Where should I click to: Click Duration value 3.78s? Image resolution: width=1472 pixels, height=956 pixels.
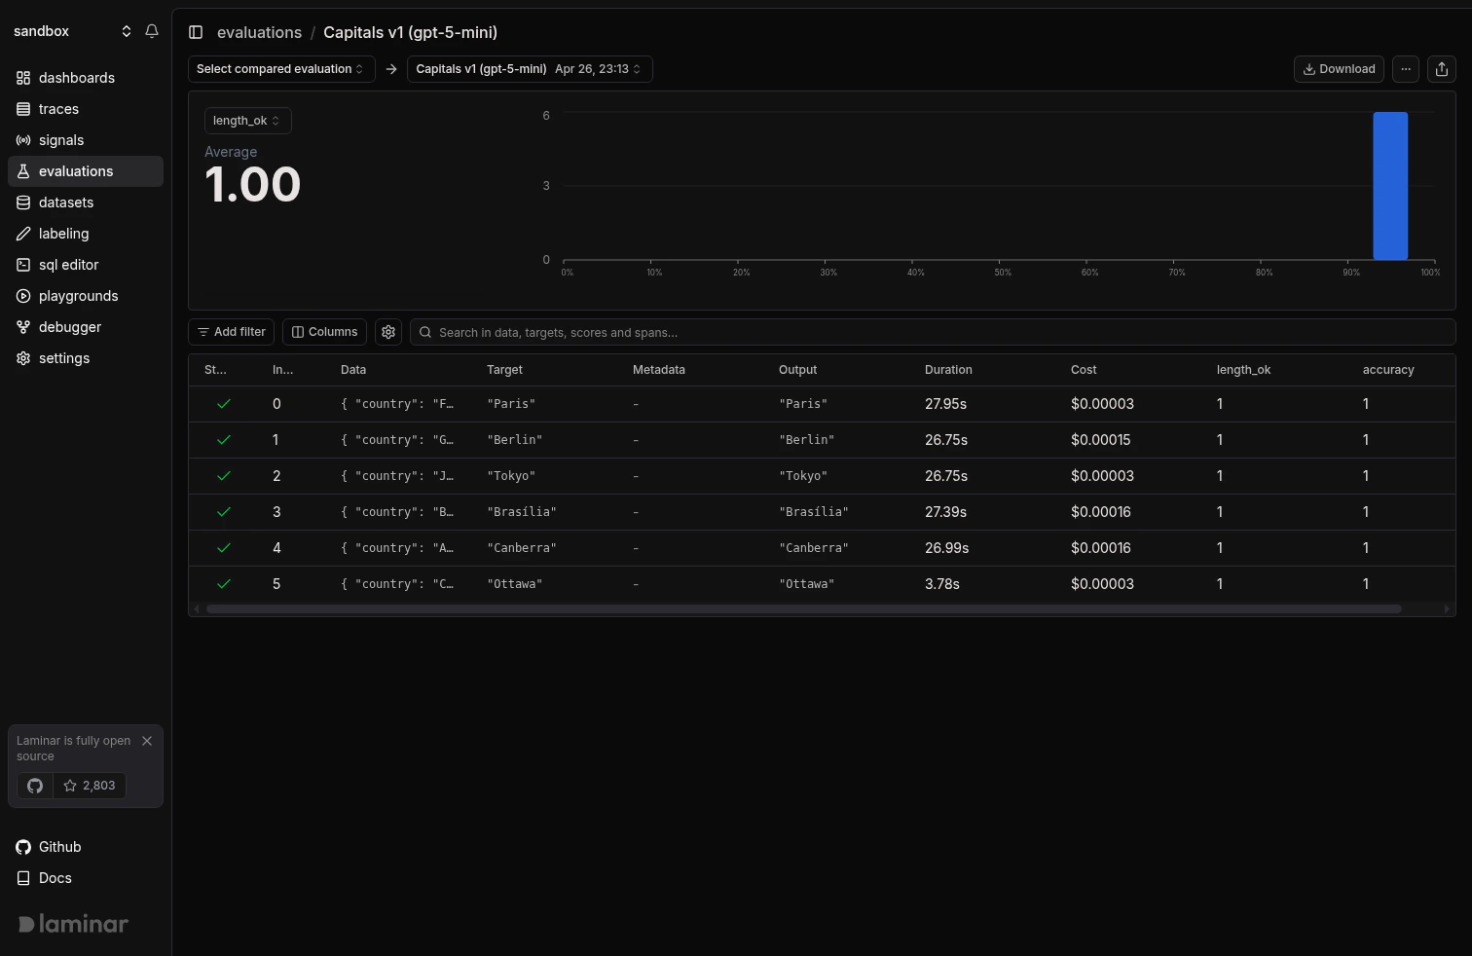[x=942, y=584]
